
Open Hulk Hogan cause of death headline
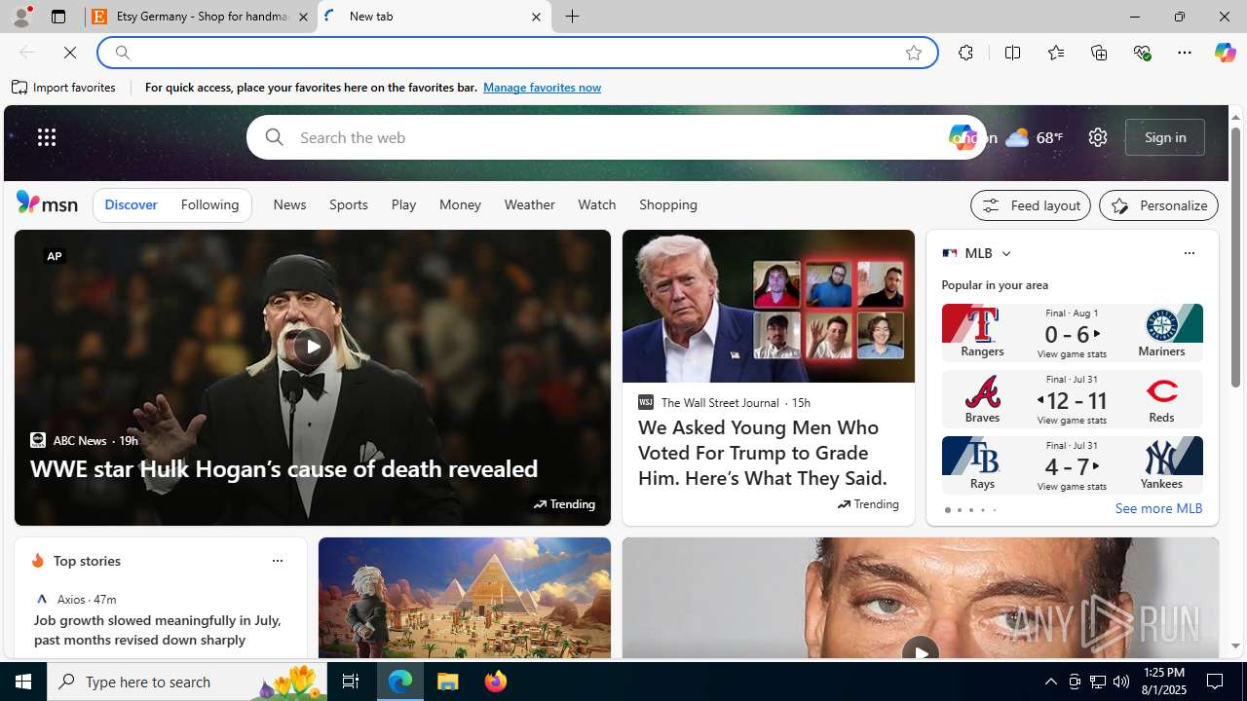tap(283, 468)
